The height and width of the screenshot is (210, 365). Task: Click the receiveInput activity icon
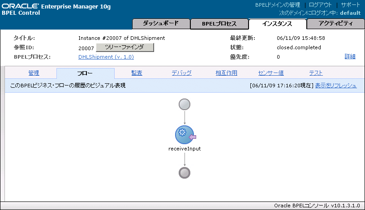click(x=185, y=135)
